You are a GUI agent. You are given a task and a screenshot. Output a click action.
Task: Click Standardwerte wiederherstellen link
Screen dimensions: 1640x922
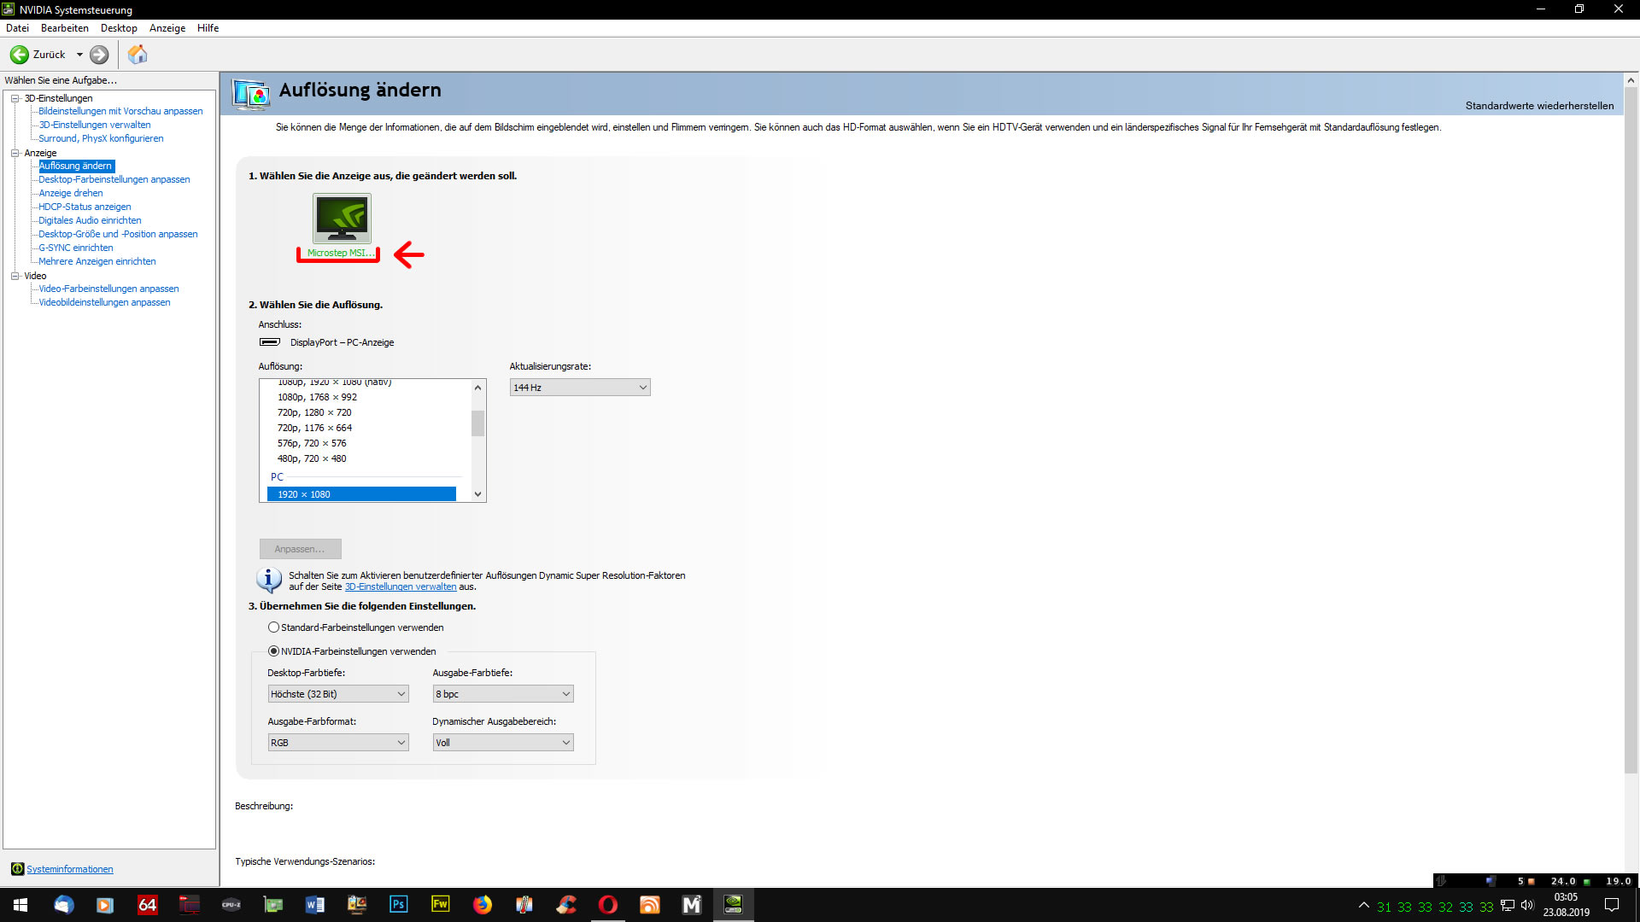point(1539,106)
